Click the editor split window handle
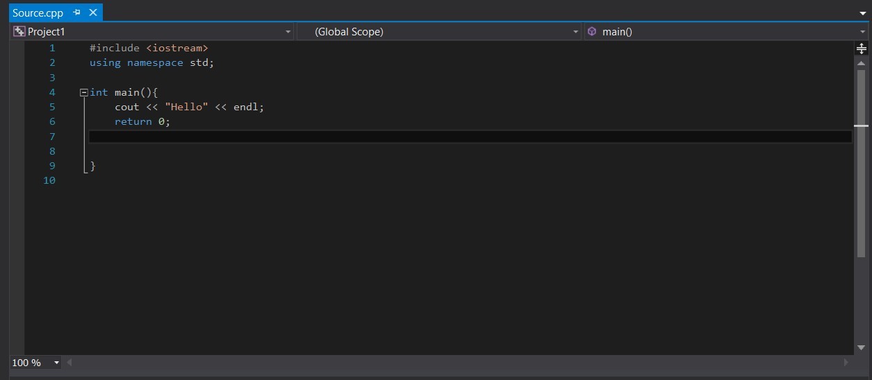 pyautogui.click(x=862, y=49)
